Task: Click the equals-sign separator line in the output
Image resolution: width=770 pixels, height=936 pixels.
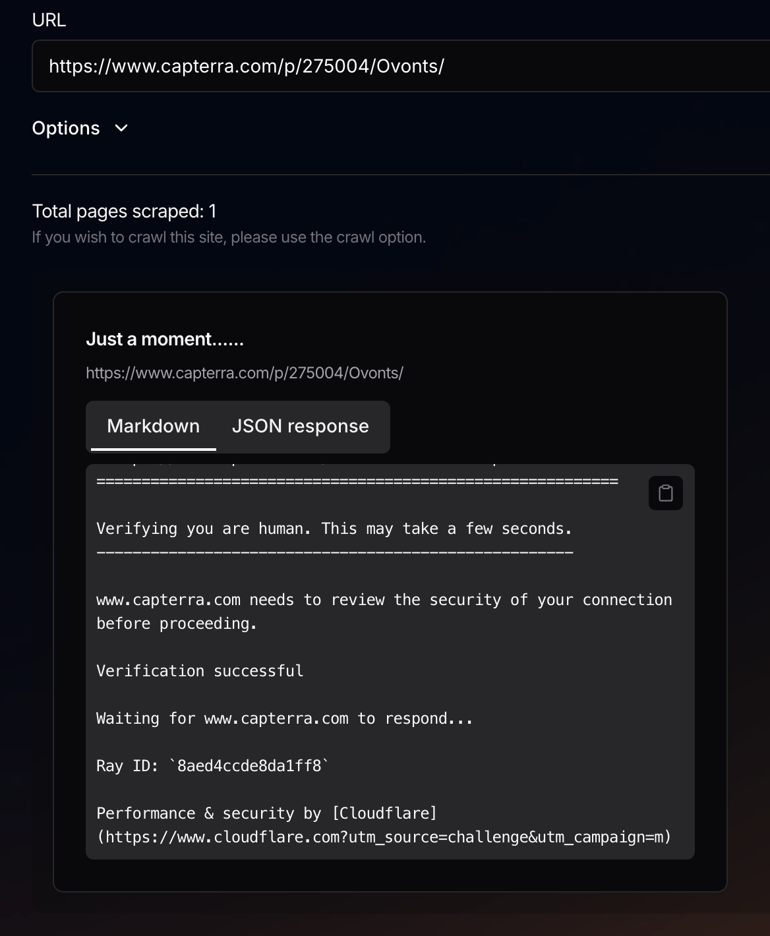Action: (357, 482)
